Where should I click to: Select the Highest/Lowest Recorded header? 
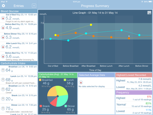134,75
